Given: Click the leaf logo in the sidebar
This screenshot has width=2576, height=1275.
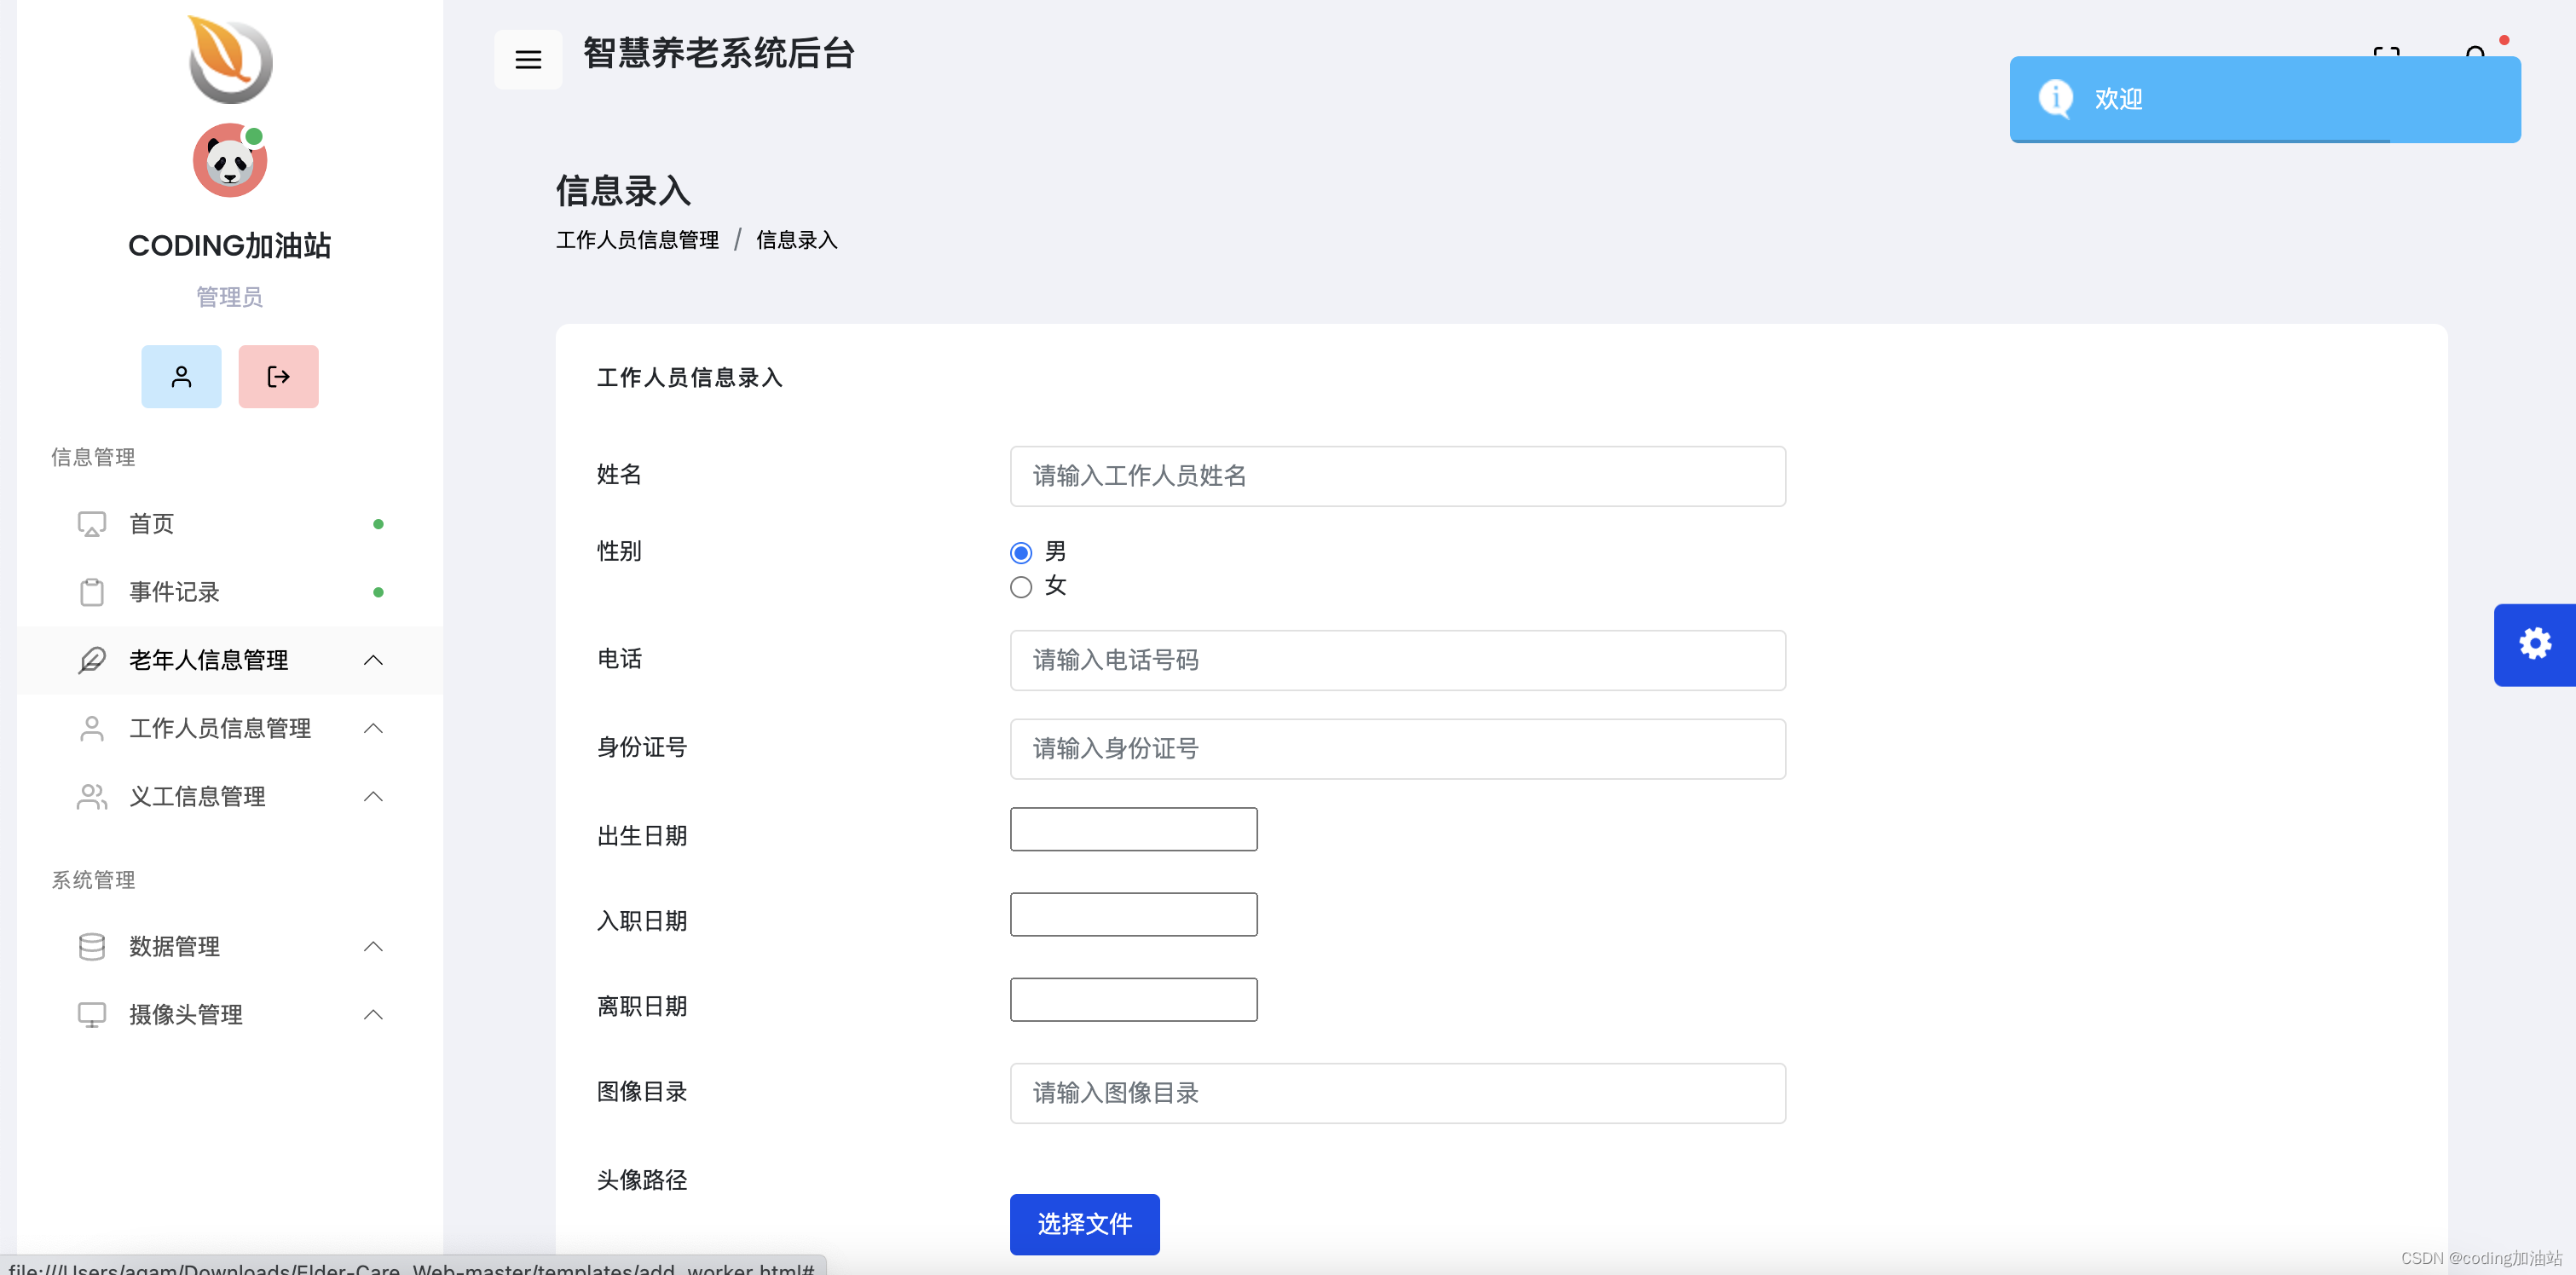Looking at the screenshot, I should click(230, 58).
